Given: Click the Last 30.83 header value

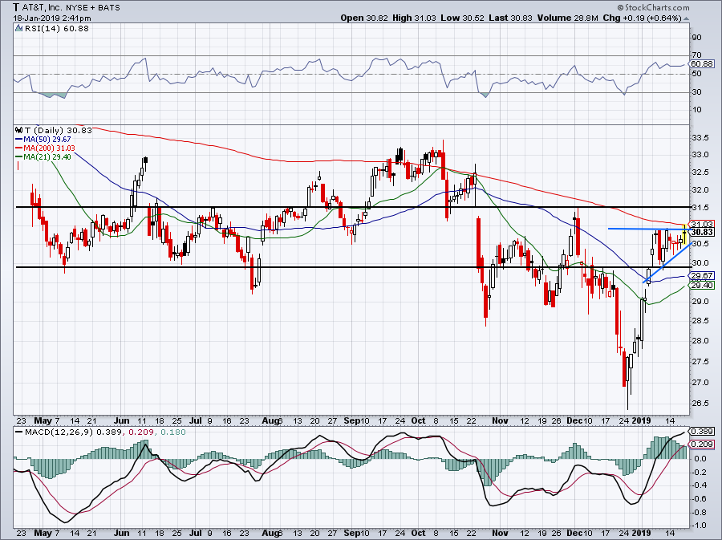Looking at the screenshot, I should click(510, 18).
